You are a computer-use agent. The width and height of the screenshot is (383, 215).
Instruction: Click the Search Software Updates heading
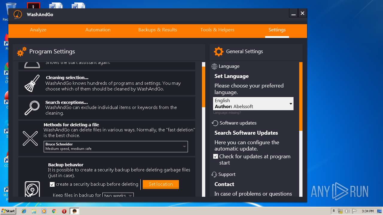point(246,133)
